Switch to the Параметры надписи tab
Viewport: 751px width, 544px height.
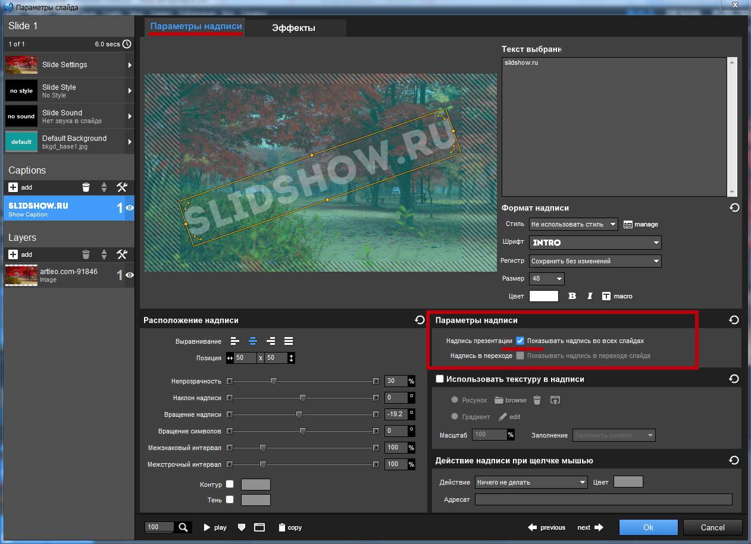(x=196, y=27)
